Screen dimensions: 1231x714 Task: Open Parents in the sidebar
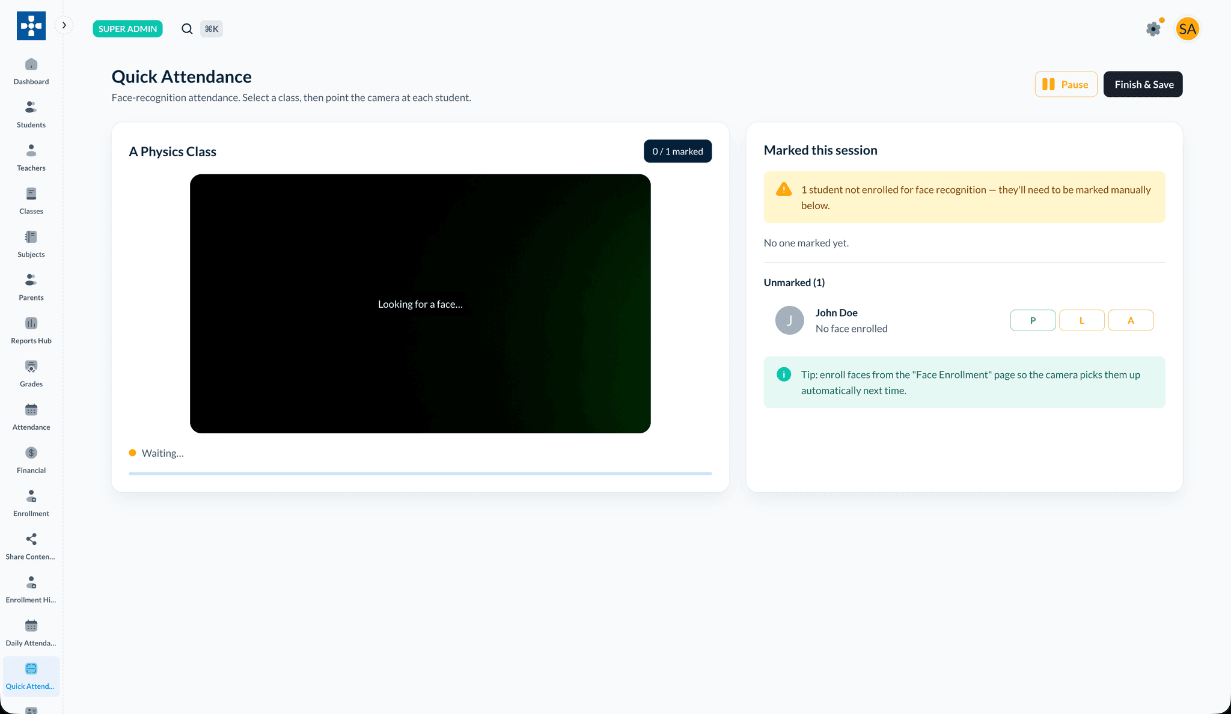pyautogui.click(x=31, y=288)
